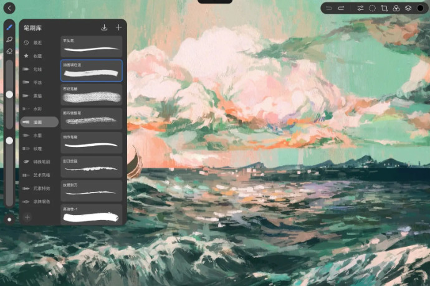The width and height of the screenshot is (430, 286).
Task: Click the undo arrow
Action: tap(329, 8)
